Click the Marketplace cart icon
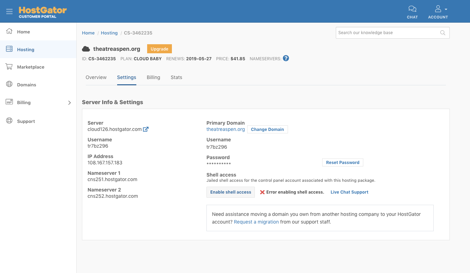This screenshot has width=470, height=273. pos(9,67)
